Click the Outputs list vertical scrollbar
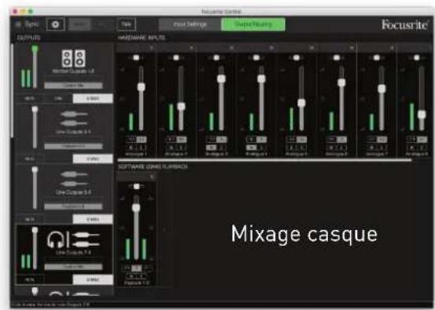Screen dimensions: 435x310 click(x=12, y=90)
